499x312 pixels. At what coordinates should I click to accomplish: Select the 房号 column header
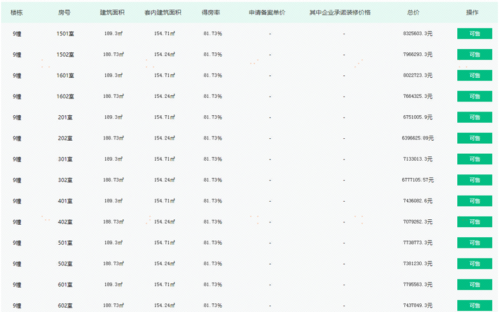(64, 12)
